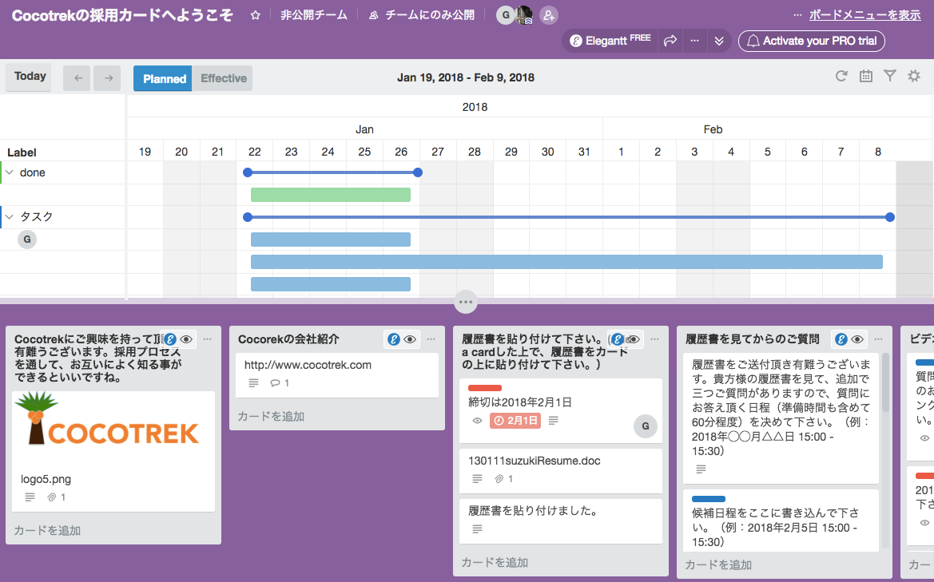Image resolution: width=934 pixels, height=582 pixels.
Task: Click 2月1日 due date badge
Action: click(x=515, y=420)
